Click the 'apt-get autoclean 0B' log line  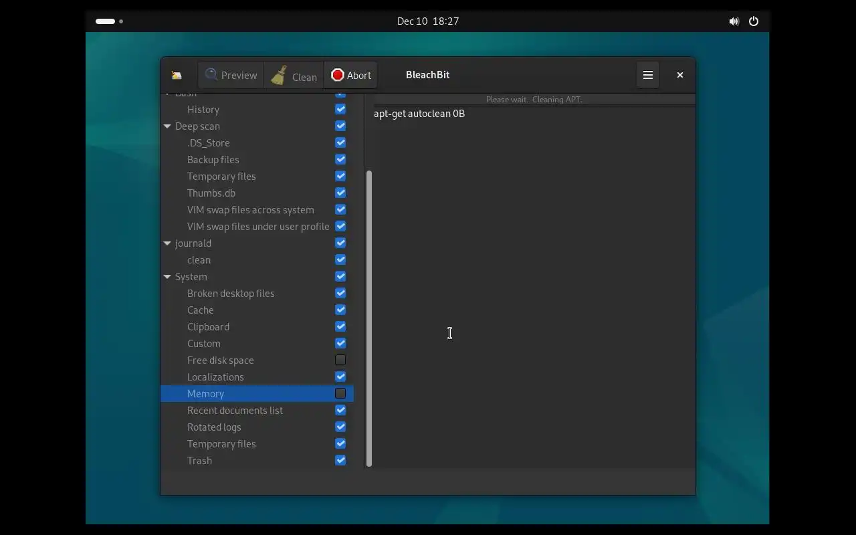(x=419, y=114)
